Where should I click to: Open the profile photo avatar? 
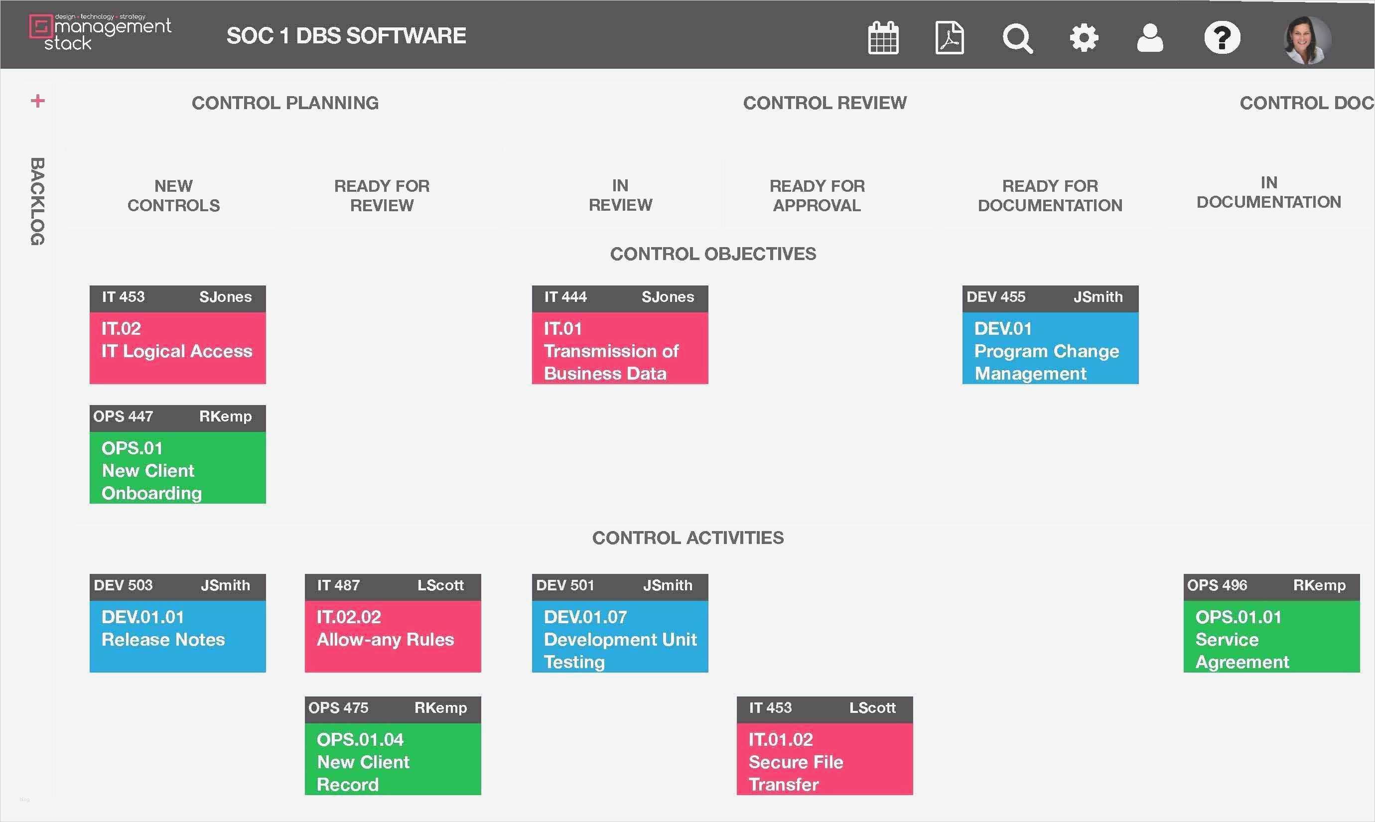1307,40
